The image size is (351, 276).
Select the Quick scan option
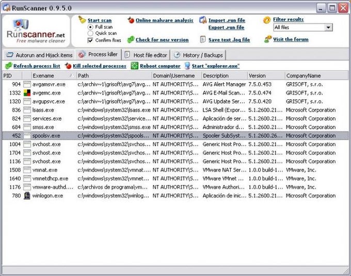pyautogui.click(x=90, y=33)
